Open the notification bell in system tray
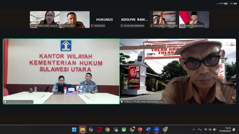The height and width of the screenshot is (134, 239). click(234, 130)
